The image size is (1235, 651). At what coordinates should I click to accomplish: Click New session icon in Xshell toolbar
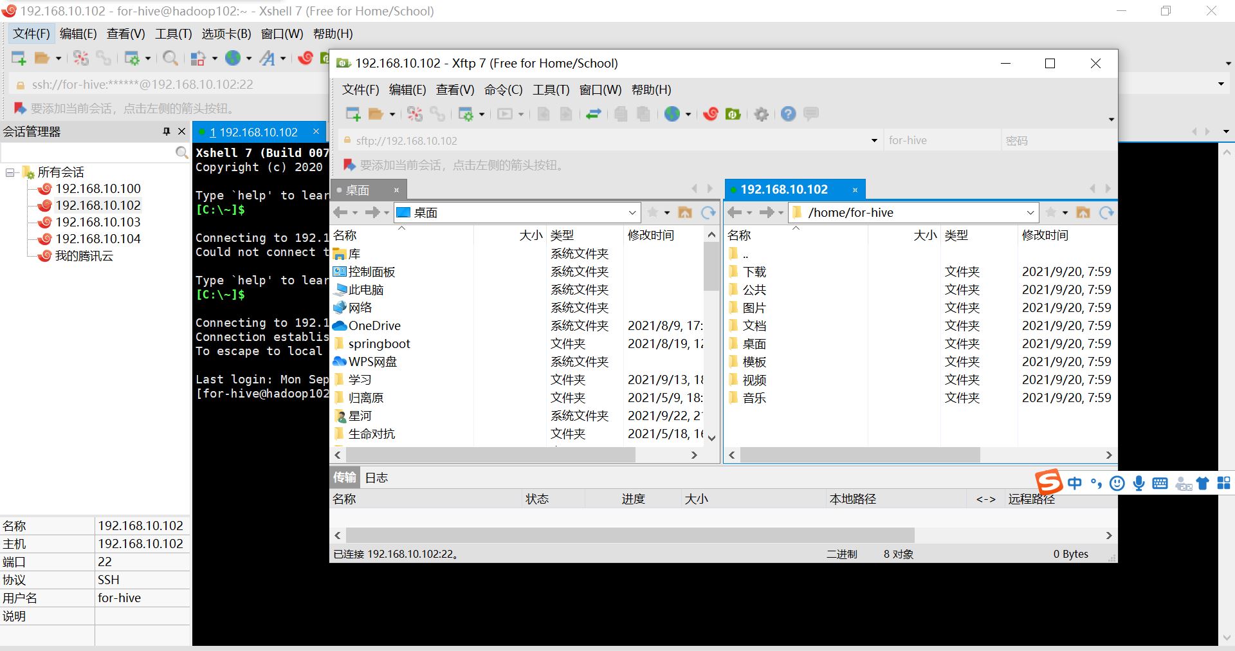19,58
